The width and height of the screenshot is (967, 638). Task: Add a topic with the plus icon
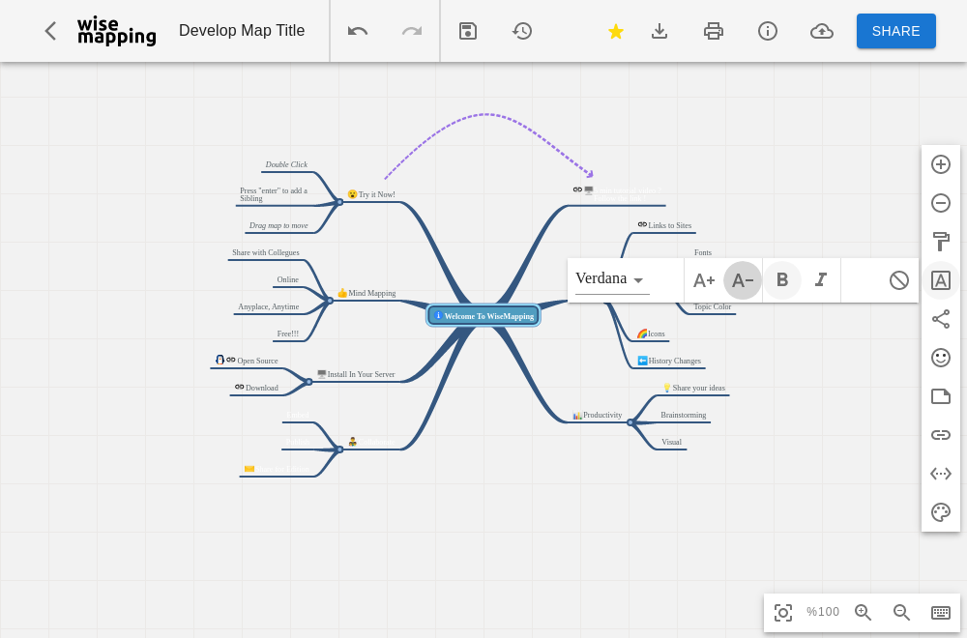[x=941, y=164]
